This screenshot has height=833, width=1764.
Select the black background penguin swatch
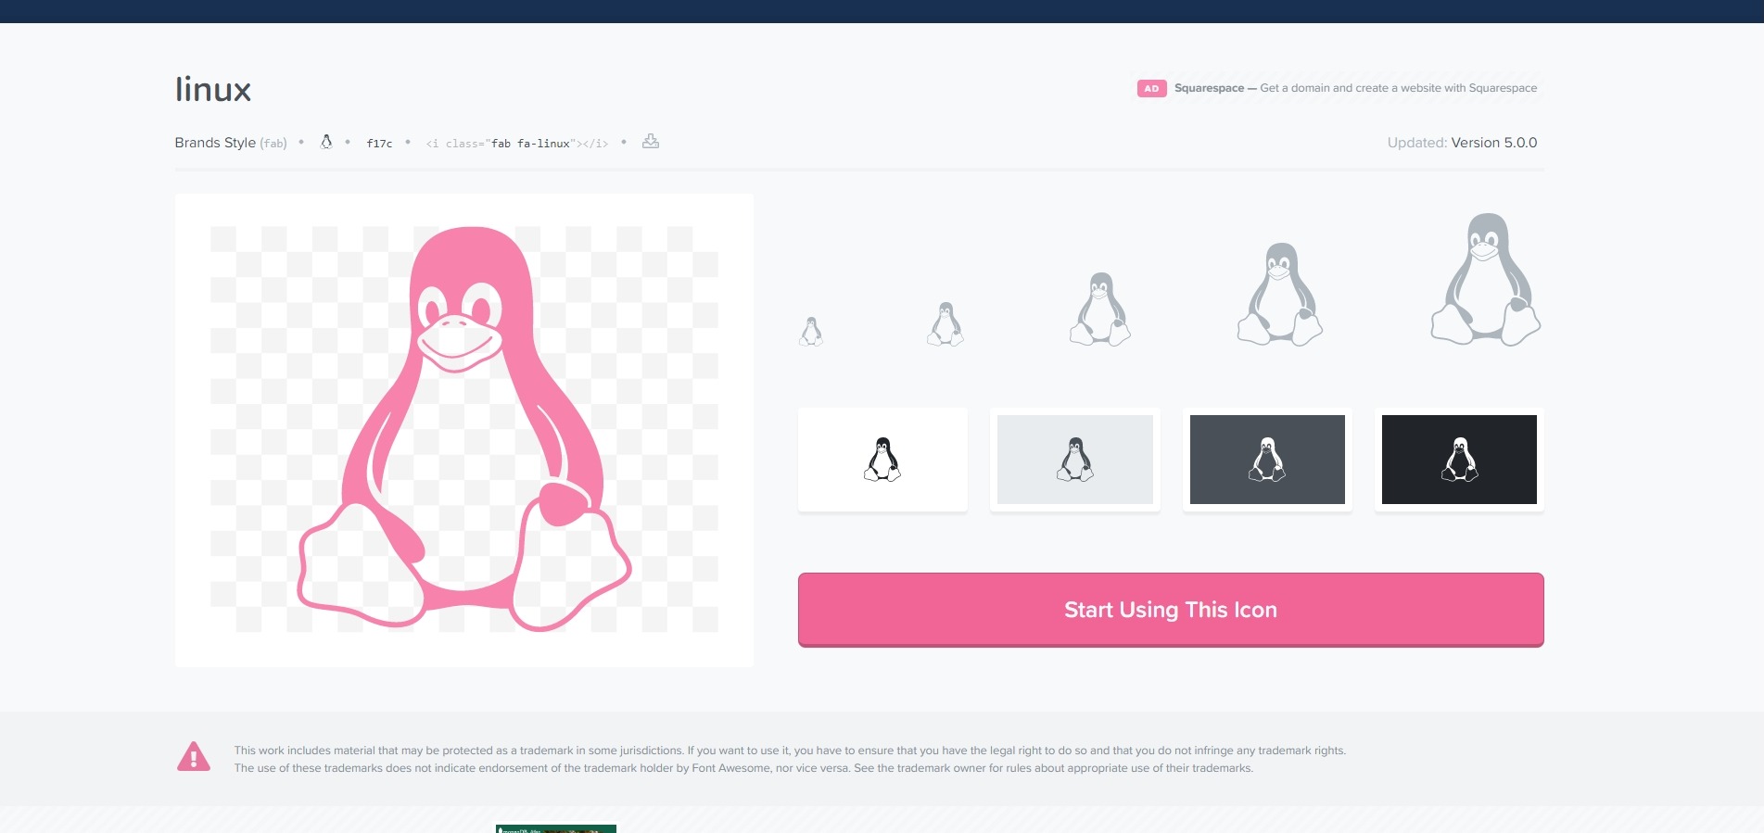(1459, 460)
